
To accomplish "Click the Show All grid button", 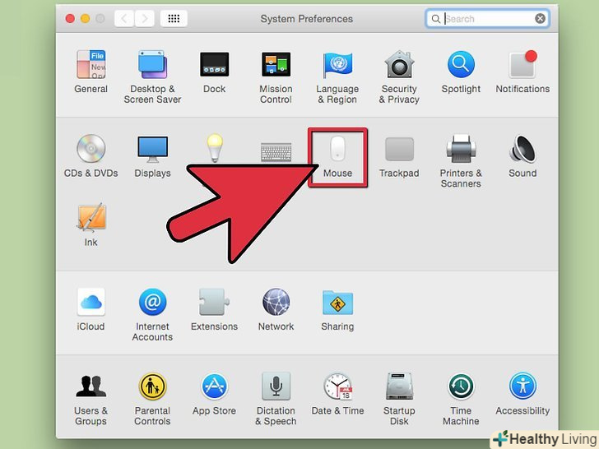I will click(x=174, y=19).
